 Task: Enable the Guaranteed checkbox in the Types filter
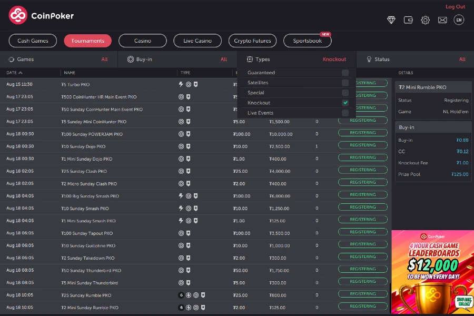pyautogui.click(x=345, y=72)
